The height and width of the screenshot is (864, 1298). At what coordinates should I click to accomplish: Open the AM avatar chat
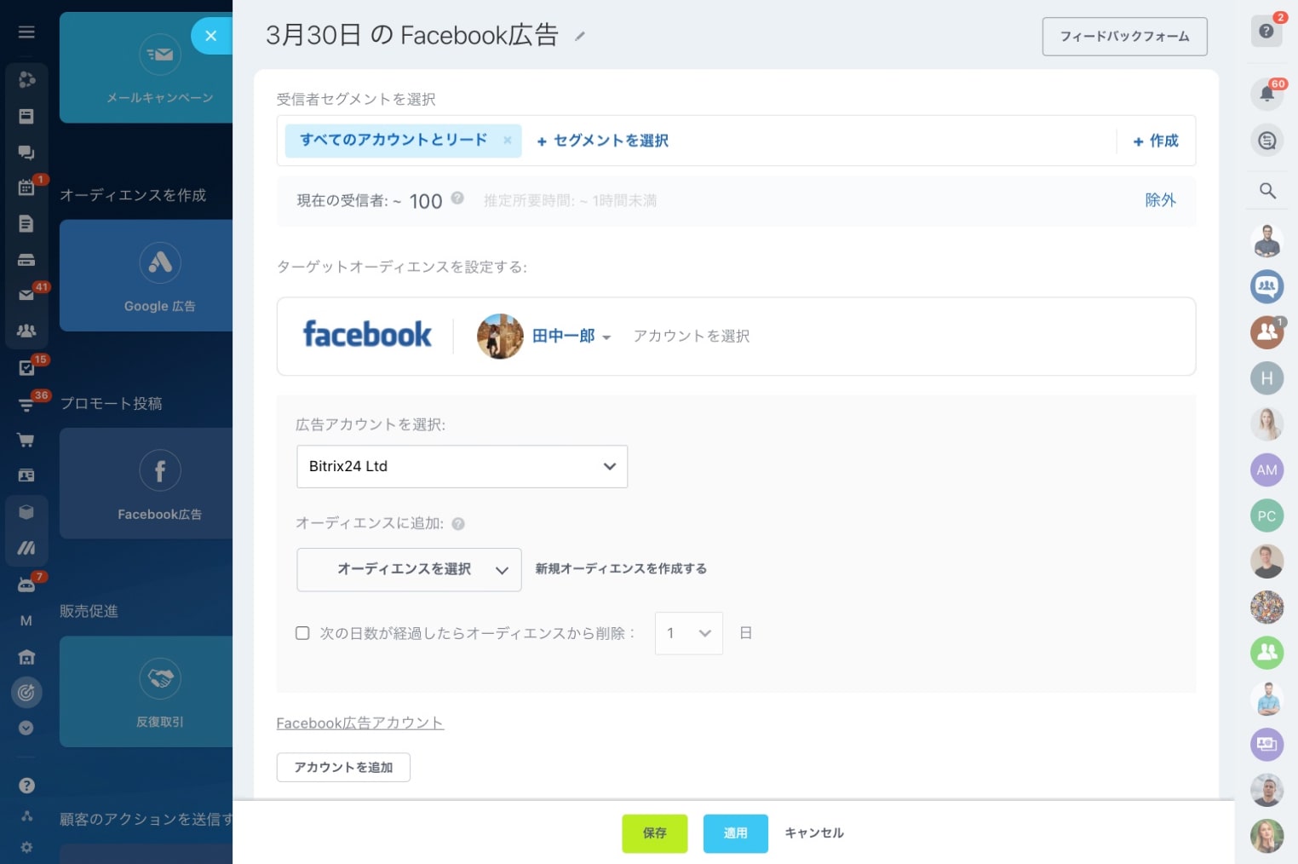(x=1267, y=470)
